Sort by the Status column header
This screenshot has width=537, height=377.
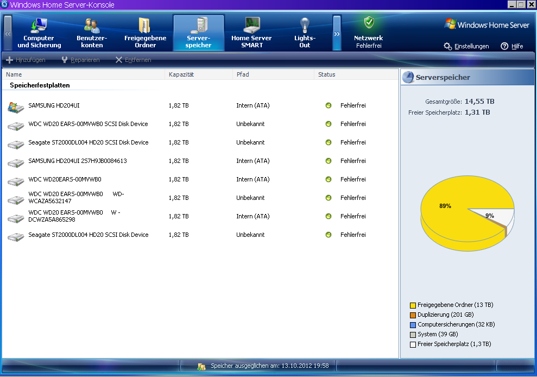[x=356, y=74]
